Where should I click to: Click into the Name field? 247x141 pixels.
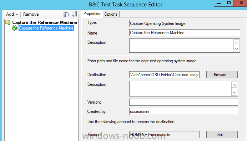[185, 33]
